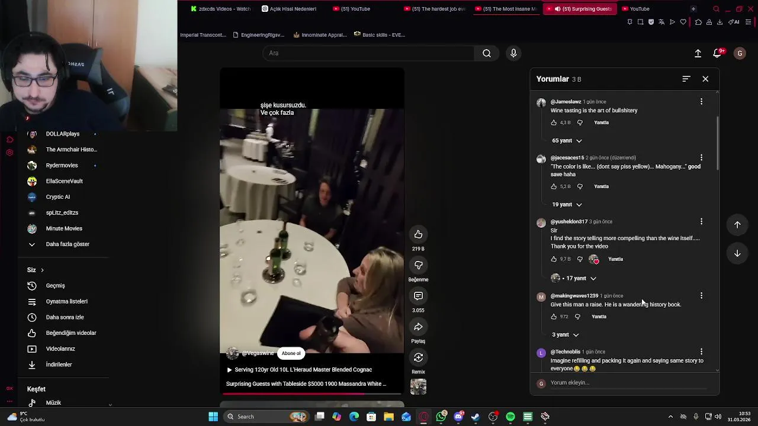
Task: Like @makingwaves1239 comment with 972 likes
Action: (x=554, y=317)
